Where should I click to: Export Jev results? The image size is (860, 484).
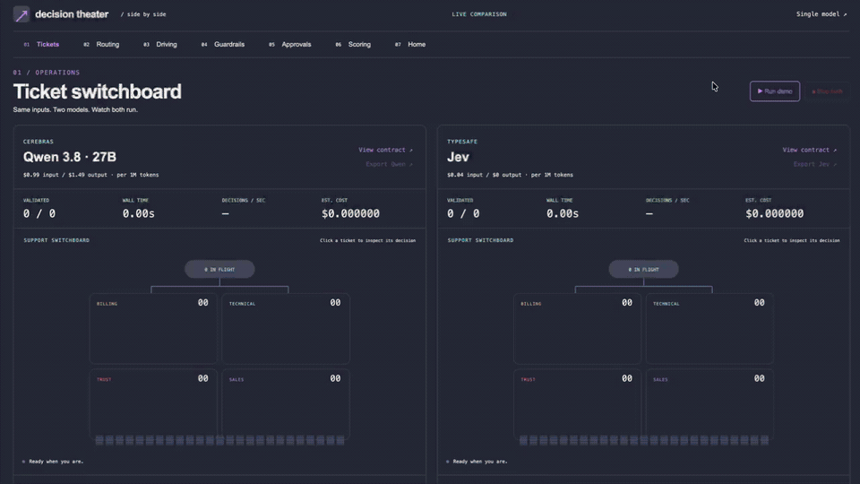point(814,164)
